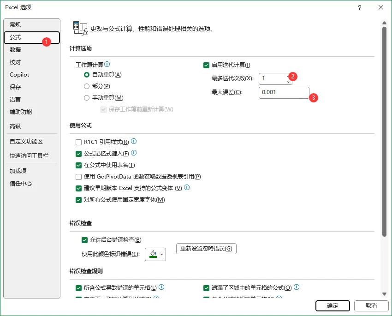
Task: Open the 常规 options category
Action: (32, 25)
